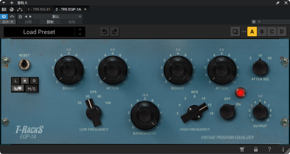290x154 pixels.
Task: Click the bypass arc icon next to power
Action: [x=12, y=16]
